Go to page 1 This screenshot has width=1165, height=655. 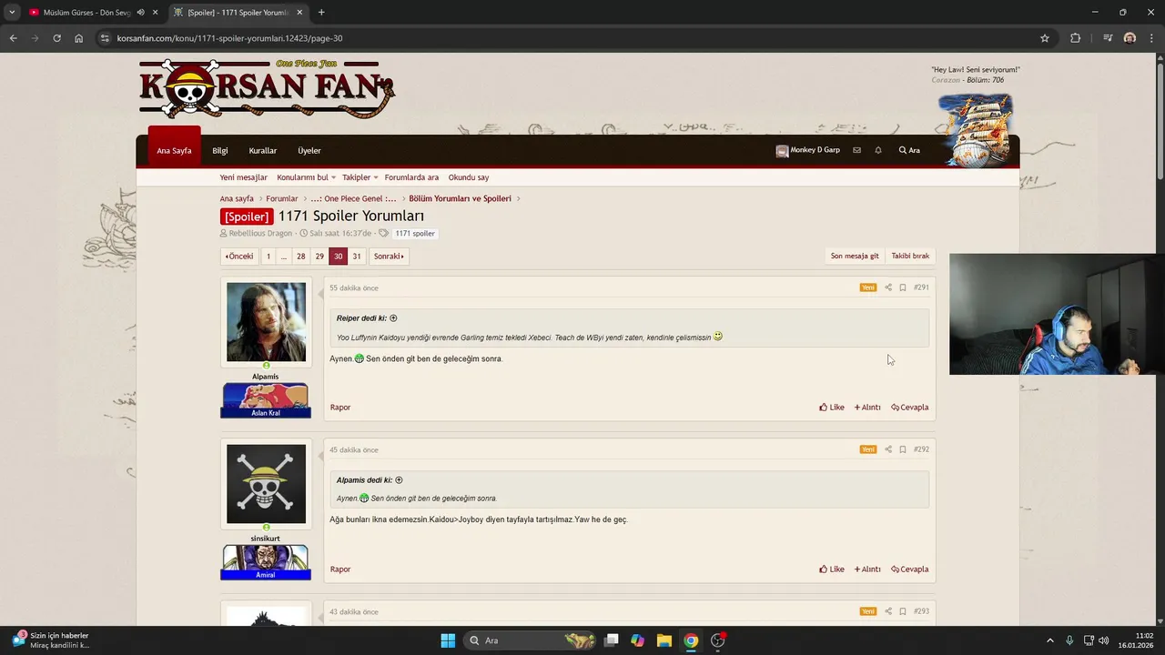coord(268,257)
